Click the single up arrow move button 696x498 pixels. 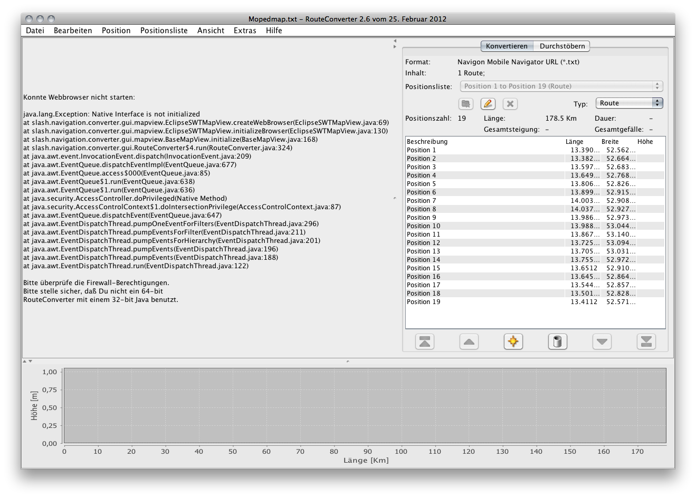pyautogui.click(x=469, y=341)
